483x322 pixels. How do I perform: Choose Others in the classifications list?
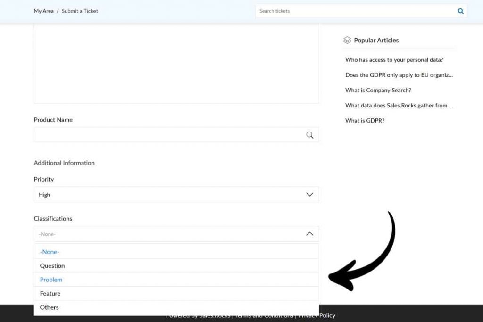(x=49, y=307)
